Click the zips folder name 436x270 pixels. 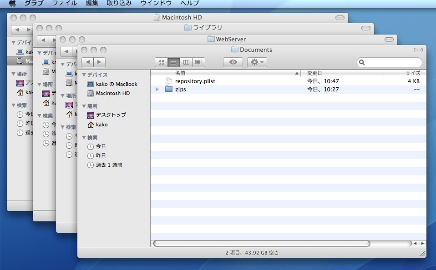pyautogui.click(x=181, y=90)
